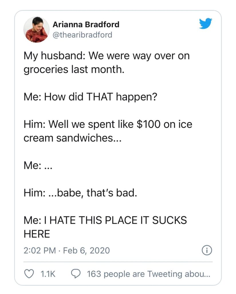Screen dimensions: 236x294
Task: Click the reply speech bubble icon
Action: click(76, 274)
